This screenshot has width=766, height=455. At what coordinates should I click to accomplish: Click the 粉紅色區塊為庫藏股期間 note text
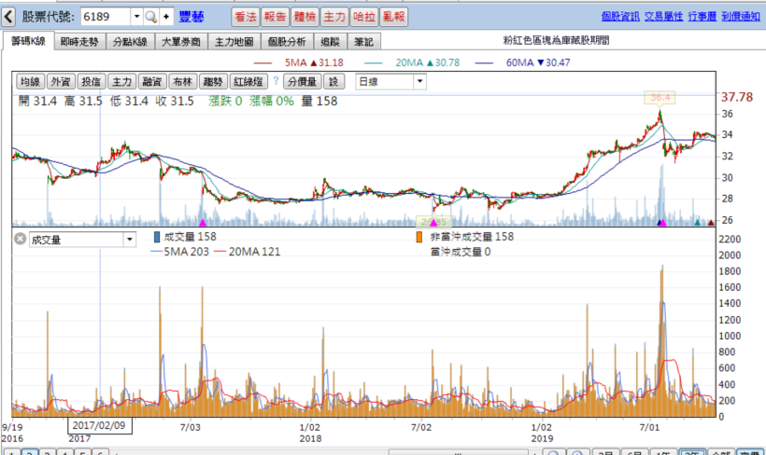click(556, 40)
